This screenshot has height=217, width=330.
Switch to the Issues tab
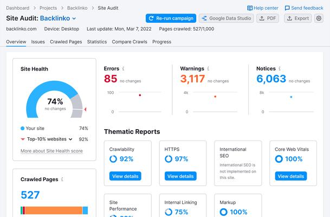[x=38, y=42]
